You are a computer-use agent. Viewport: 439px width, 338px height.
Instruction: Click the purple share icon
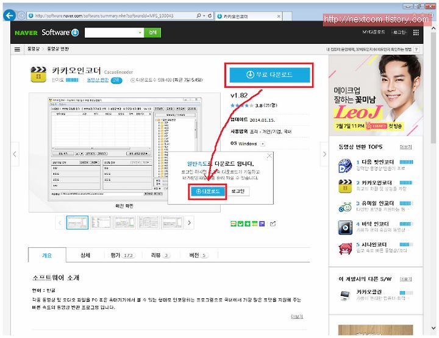tap(262, 224)
